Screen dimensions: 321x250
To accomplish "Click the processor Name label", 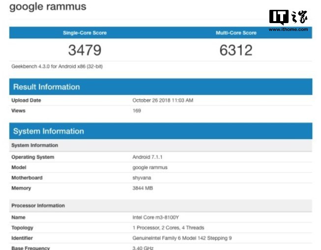I will point(18,217).
